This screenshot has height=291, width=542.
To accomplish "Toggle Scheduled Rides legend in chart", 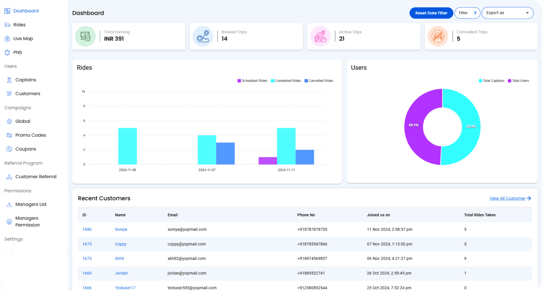I will (252, 81).
